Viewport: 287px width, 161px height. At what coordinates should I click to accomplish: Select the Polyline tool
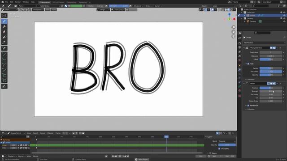[x=4, y=59]
